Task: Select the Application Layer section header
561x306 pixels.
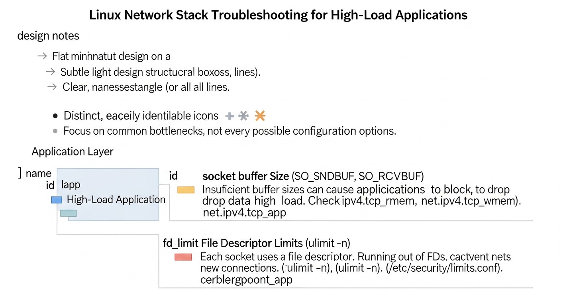Action: (x=72, y=152)
